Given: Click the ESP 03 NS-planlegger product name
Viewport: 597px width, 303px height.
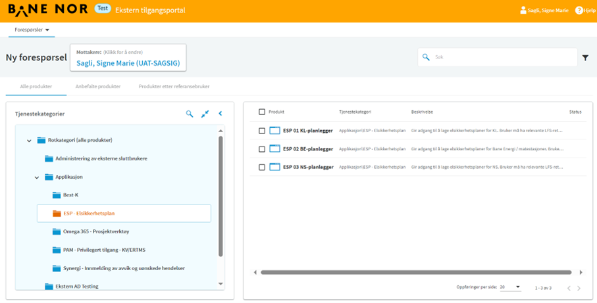Looking at the screenshot, I should coord(308,168).
